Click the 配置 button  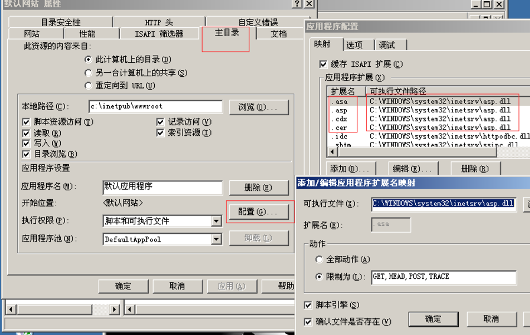click(x=259, y=212)
